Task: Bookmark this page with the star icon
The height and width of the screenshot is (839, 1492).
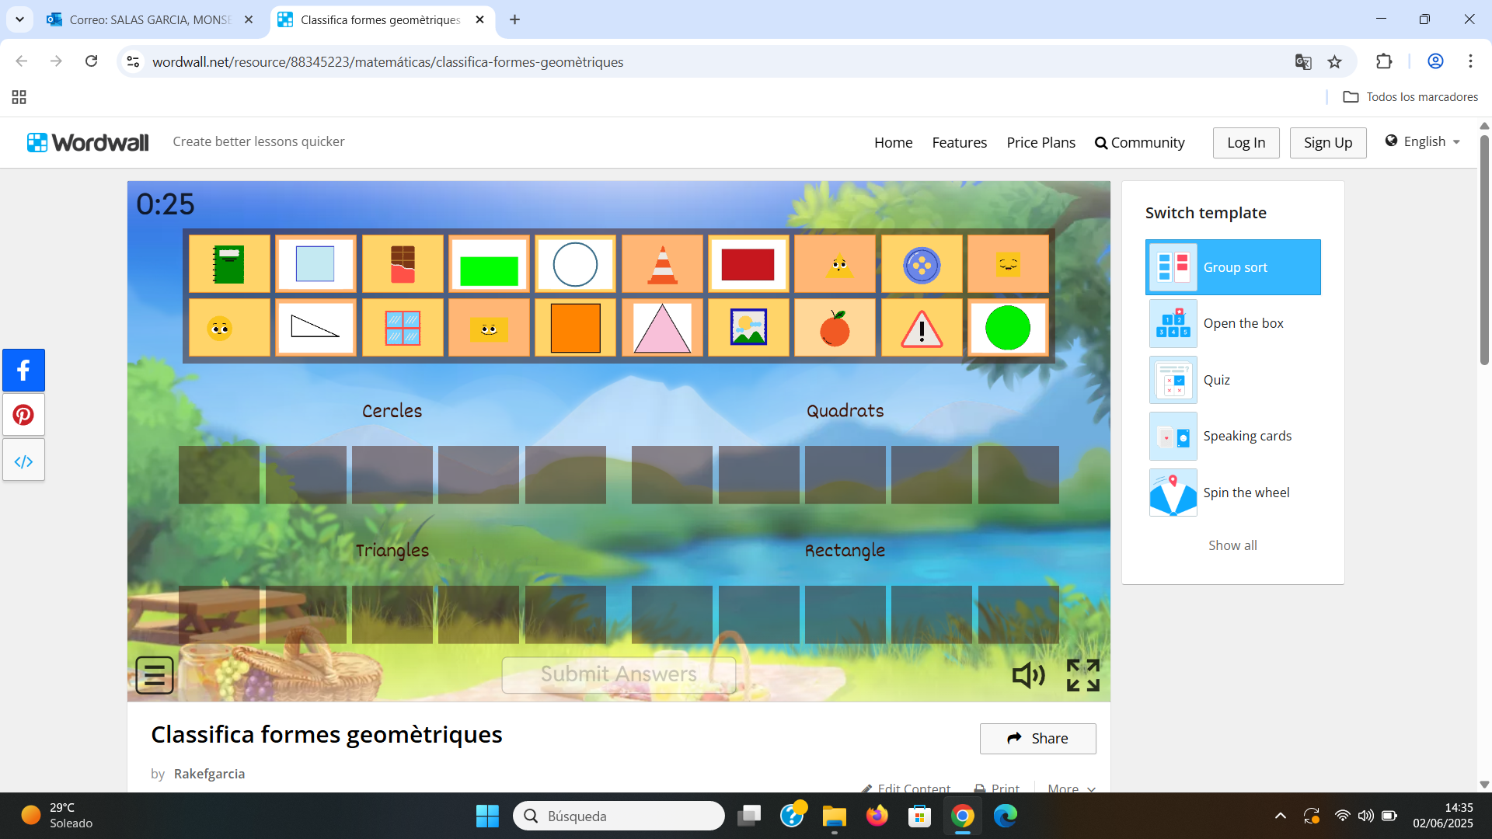Action: coord(1336,61)
